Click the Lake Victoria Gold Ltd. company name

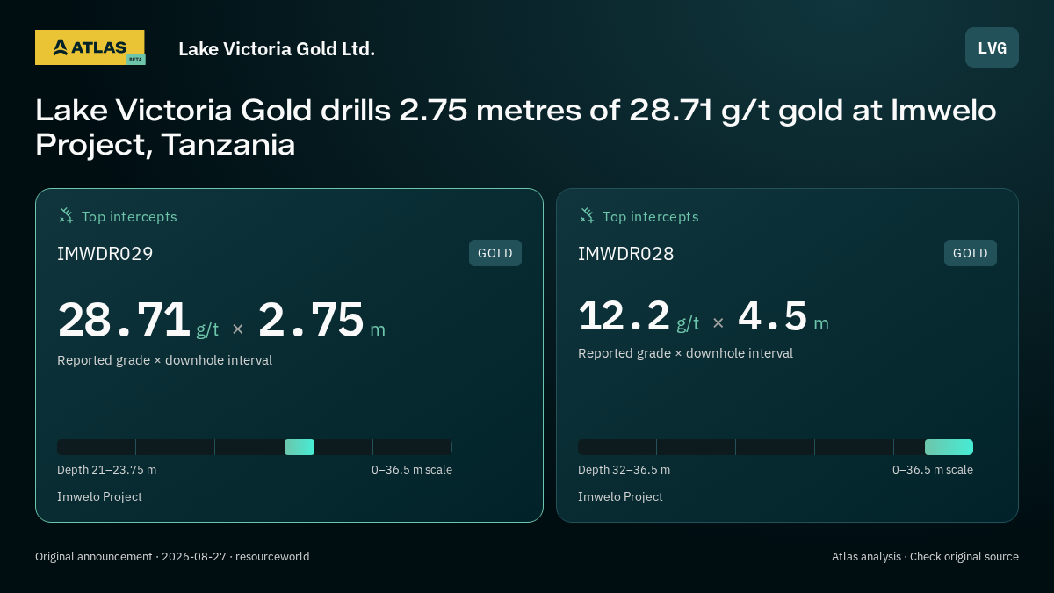pyautogui.click(x=277, y=49)
